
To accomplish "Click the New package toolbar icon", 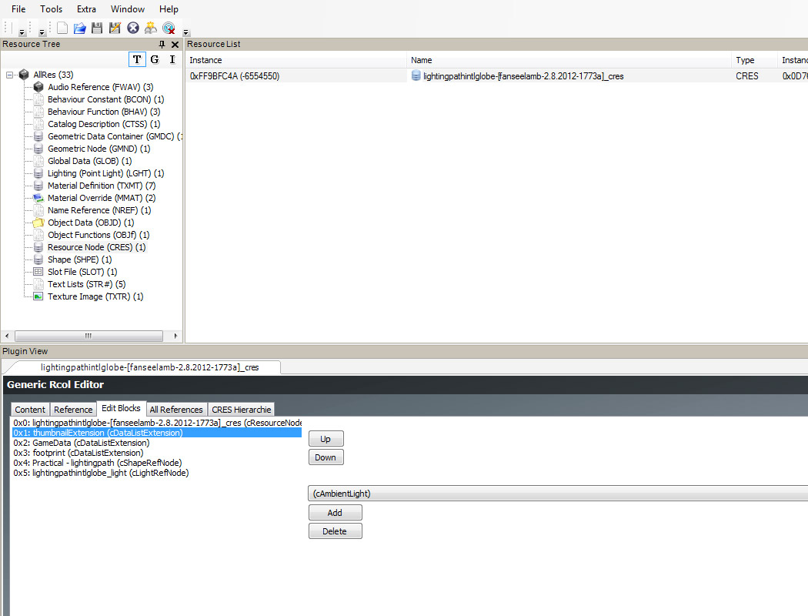I will point(62,28).
